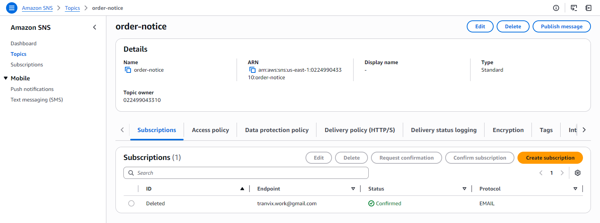Click the rightmost panel toggle icon in header

click(x=588, y=8)
